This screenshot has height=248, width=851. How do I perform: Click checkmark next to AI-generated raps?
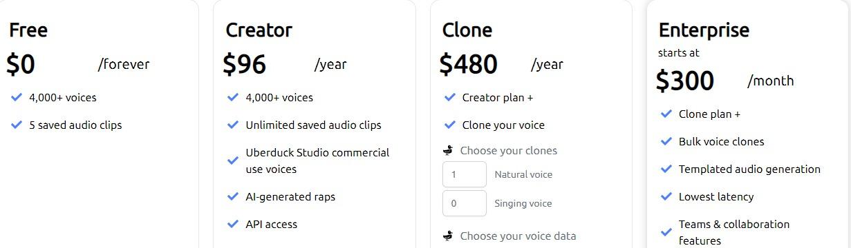click(x=233, y=196)
